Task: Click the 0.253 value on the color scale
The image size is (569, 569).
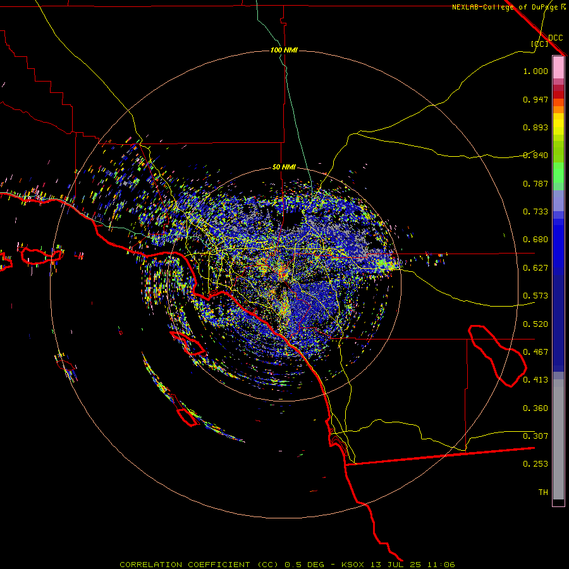Action: click(535, 464)
